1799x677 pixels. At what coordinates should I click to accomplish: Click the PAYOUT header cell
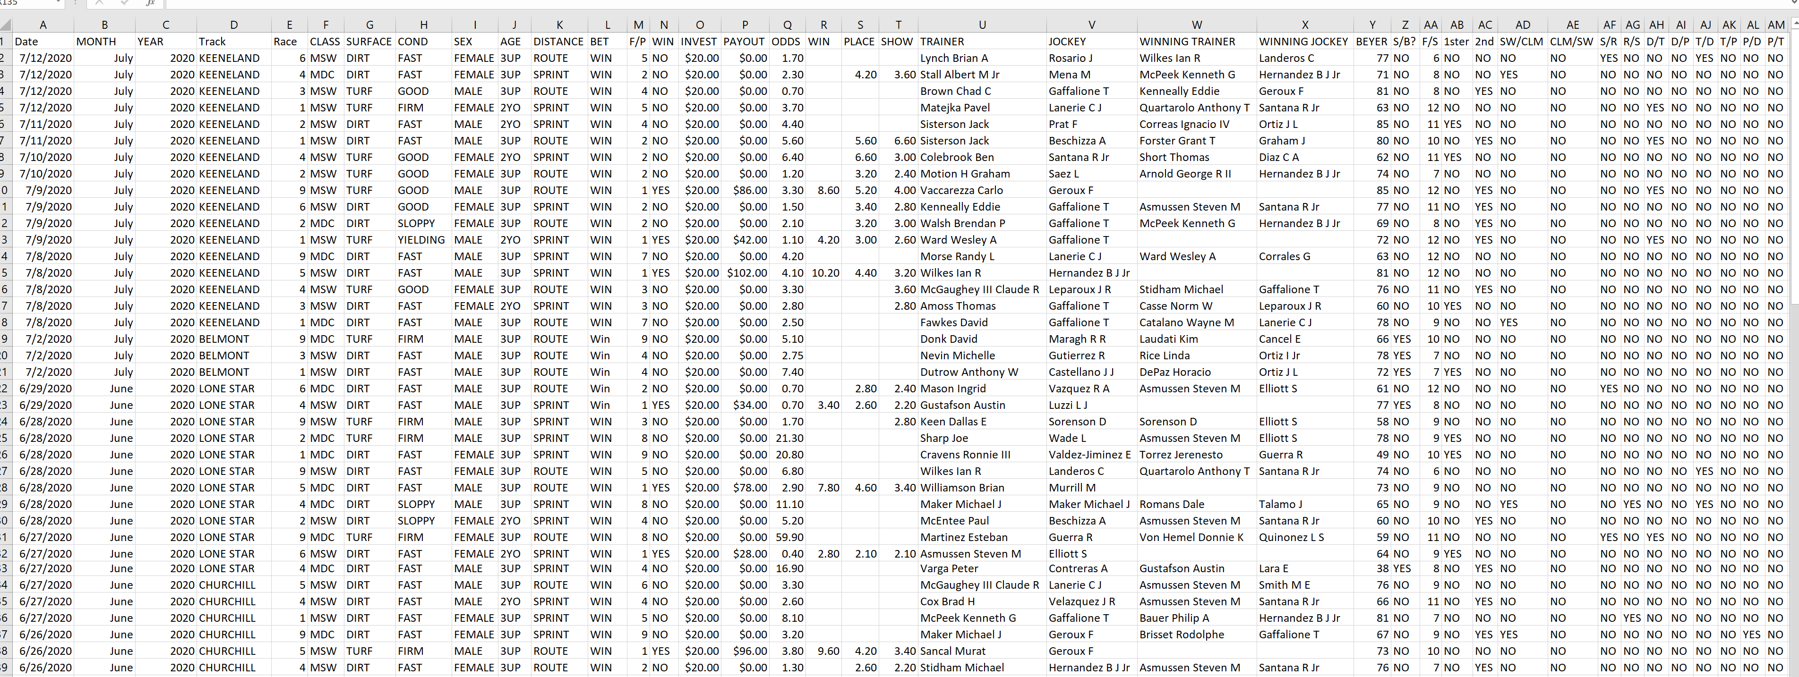(x=744, y=41)
